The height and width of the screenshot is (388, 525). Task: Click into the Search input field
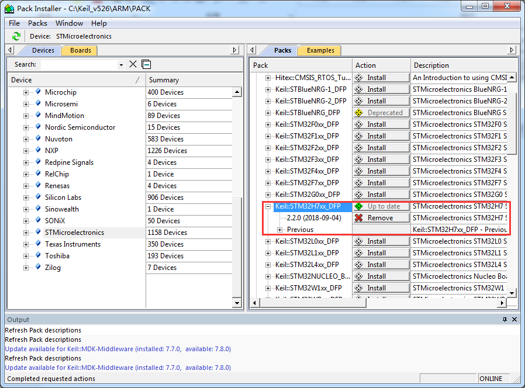(80, 65)
